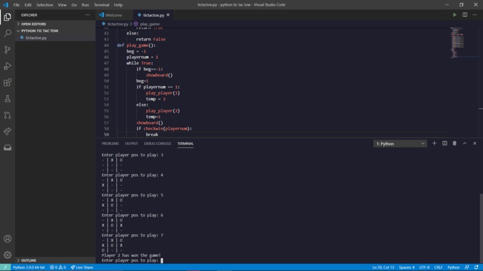Open remote window indicator in status bar
483x271 pixels.
tap(5, 267)
